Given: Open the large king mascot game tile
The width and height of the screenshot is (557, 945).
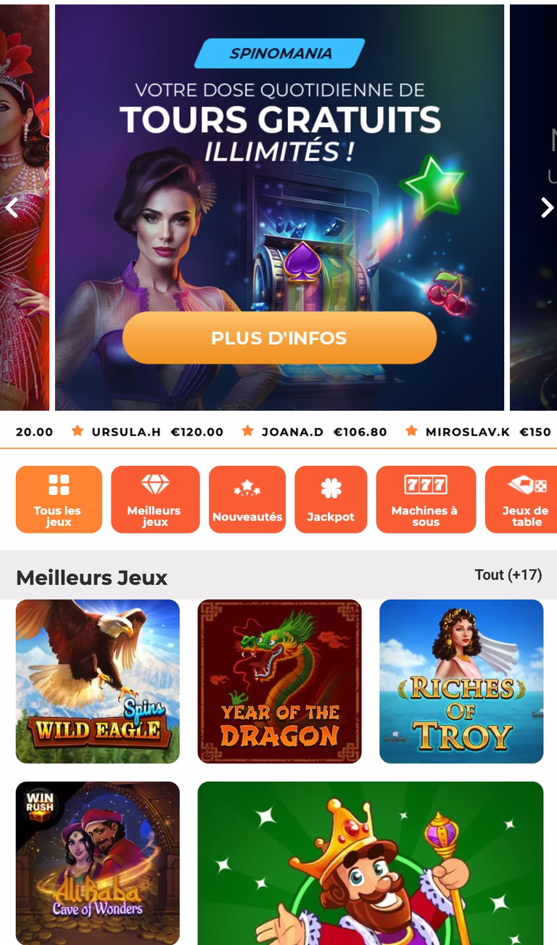Looking at the screenshot, I should (x=371, y=863).
